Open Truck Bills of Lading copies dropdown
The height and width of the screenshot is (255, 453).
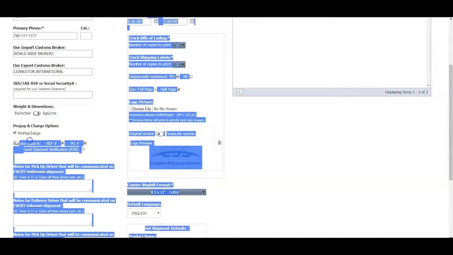(x=179, y=45)
